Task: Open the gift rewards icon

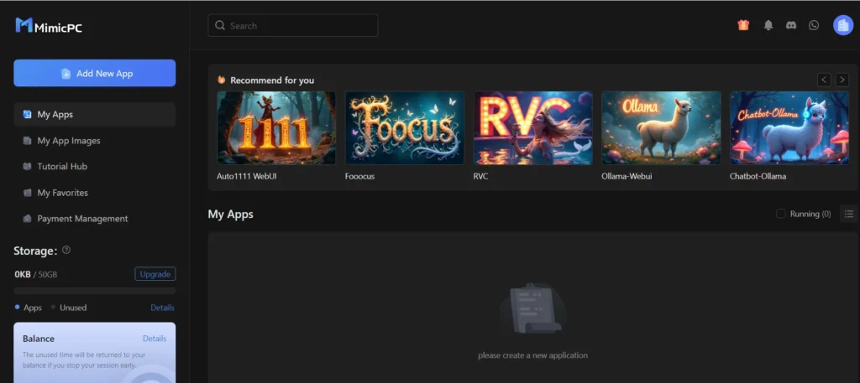Action: click(743, 25)
